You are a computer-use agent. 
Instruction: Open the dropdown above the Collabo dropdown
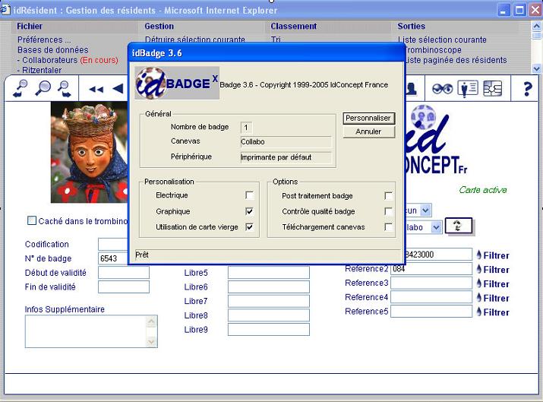point(425,210)
